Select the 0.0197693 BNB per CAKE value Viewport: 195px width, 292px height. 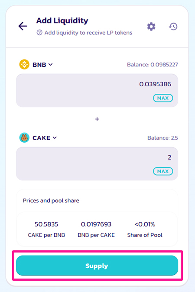pos(96,224)
